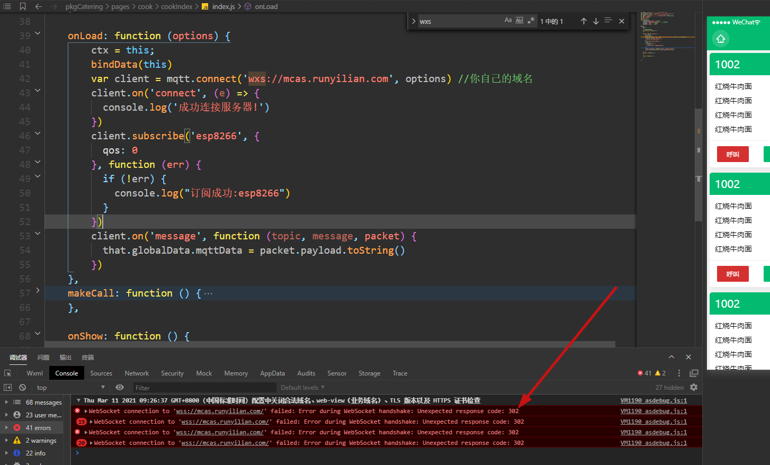Screen dimensions: 770x465
Task: Toggle whole word matching in find
Action: tap(520, 20)
